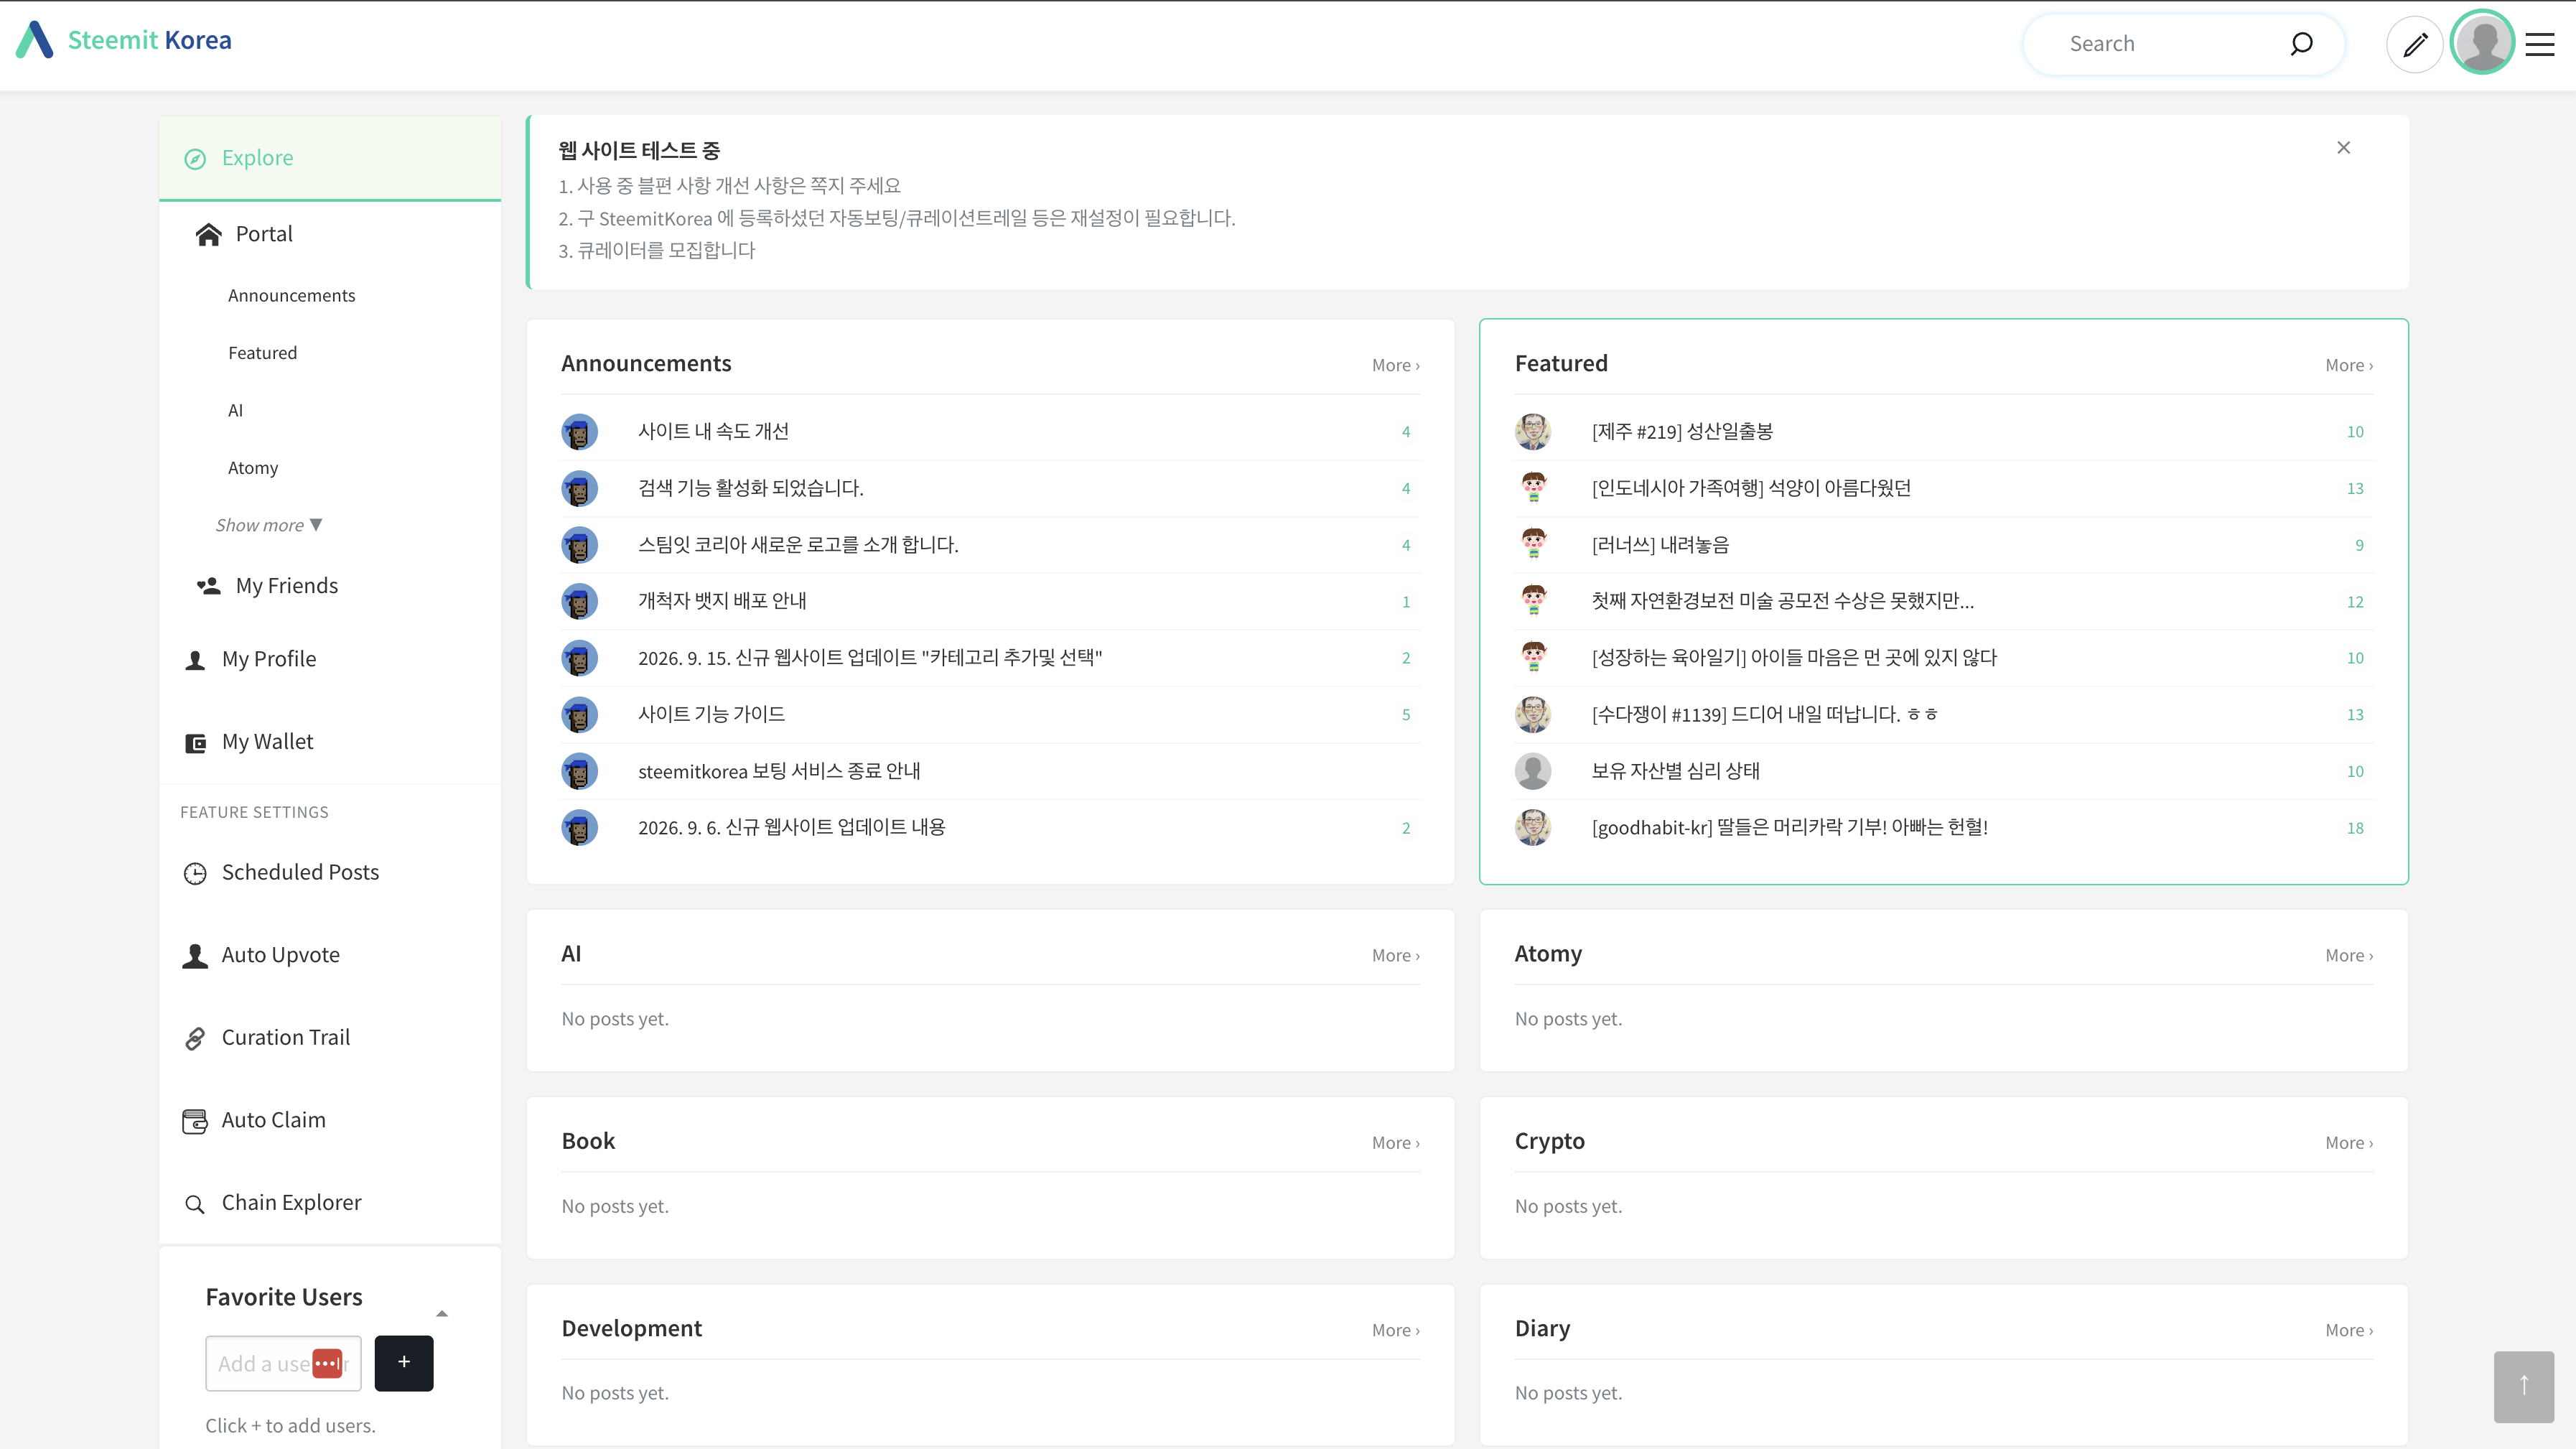Open the write post pencil icon

coord(2415,45)
